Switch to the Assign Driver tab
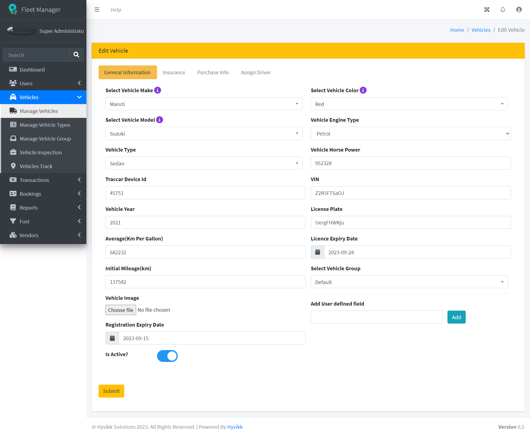530x442 pixels. point(256,72)
